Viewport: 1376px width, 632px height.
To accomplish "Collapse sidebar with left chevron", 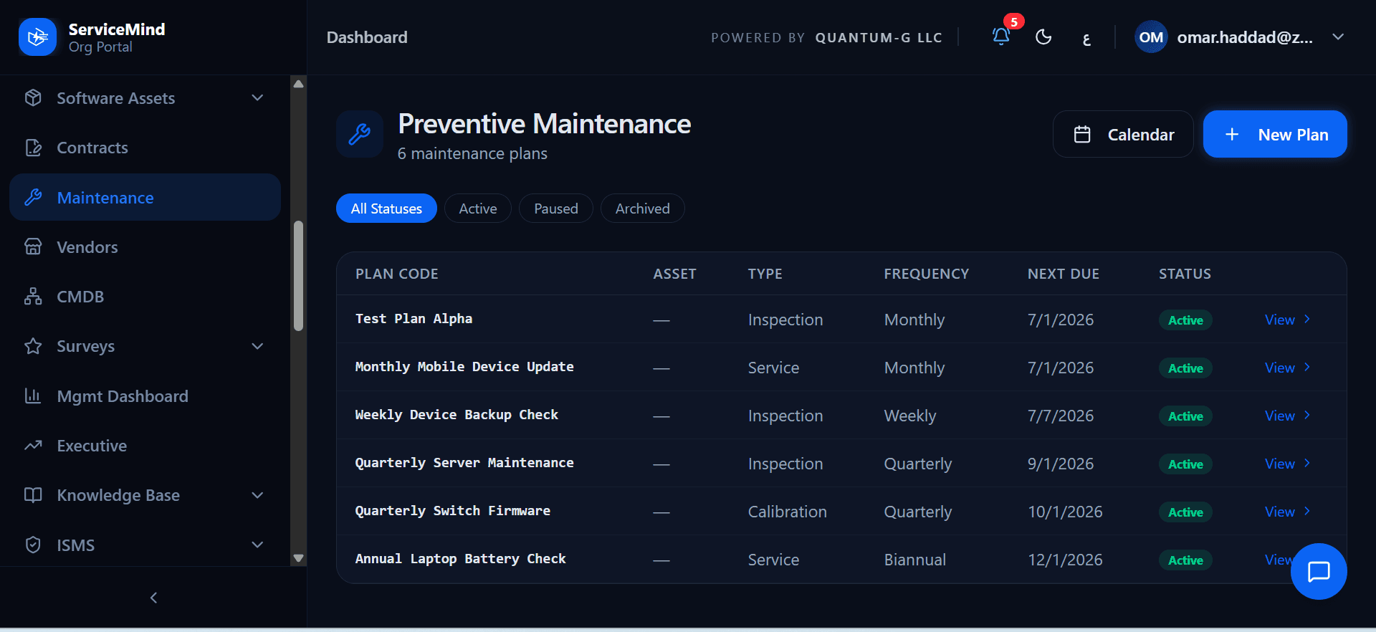I will (x=153, y=598).
